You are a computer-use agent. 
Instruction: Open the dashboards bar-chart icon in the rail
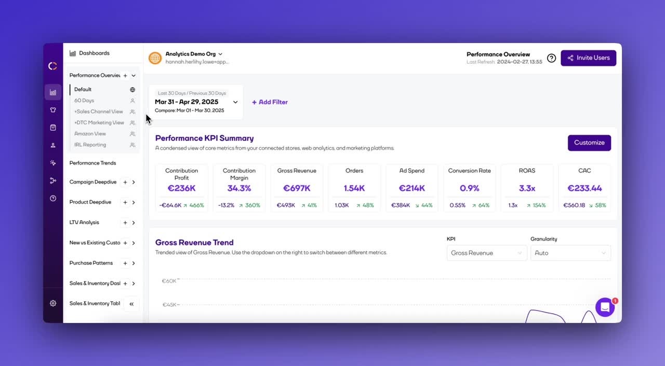coord(53,92)
